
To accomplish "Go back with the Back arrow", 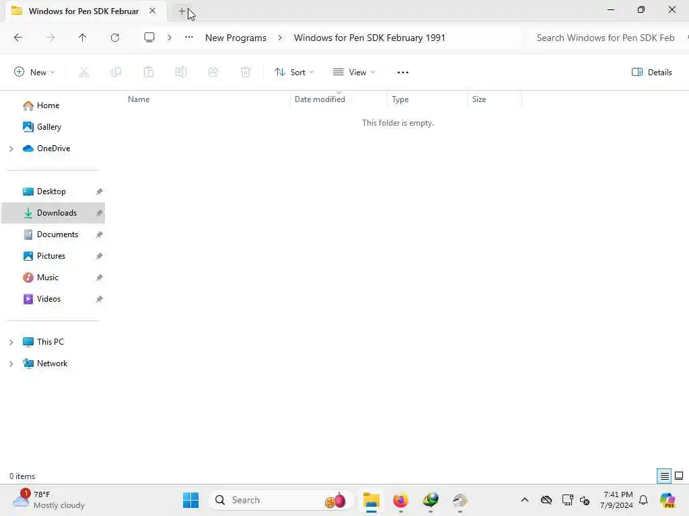I will (x=18, y=38).
